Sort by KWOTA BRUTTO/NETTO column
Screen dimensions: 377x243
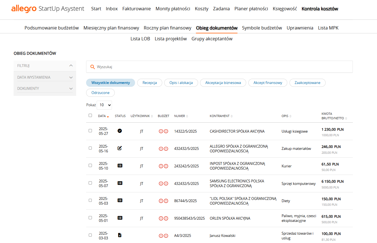346,118
